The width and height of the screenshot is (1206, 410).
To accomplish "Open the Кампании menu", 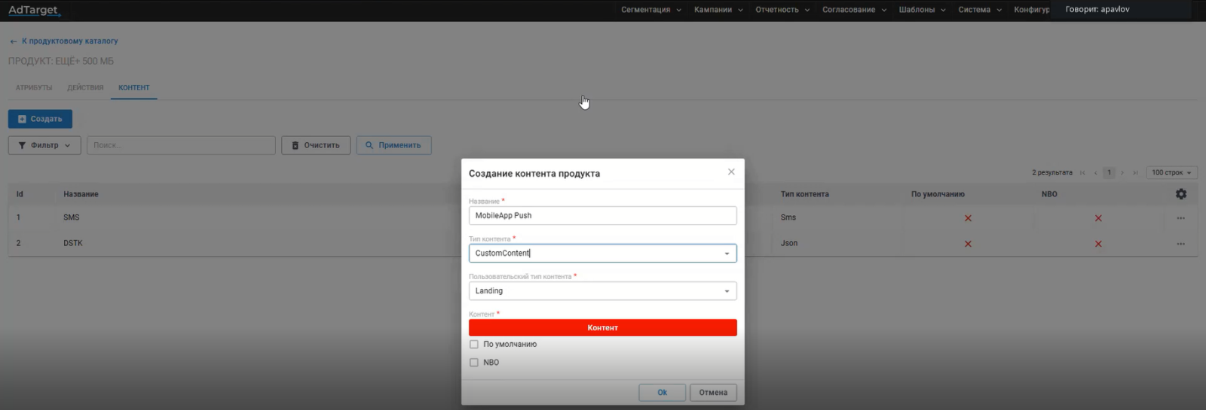I will (x=718, y=10).
